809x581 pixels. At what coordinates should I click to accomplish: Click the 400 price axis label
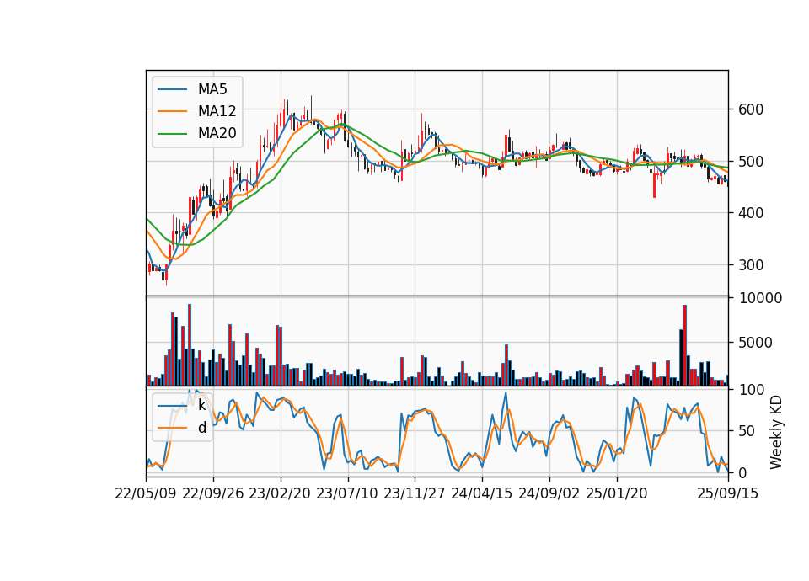point(751,212)
